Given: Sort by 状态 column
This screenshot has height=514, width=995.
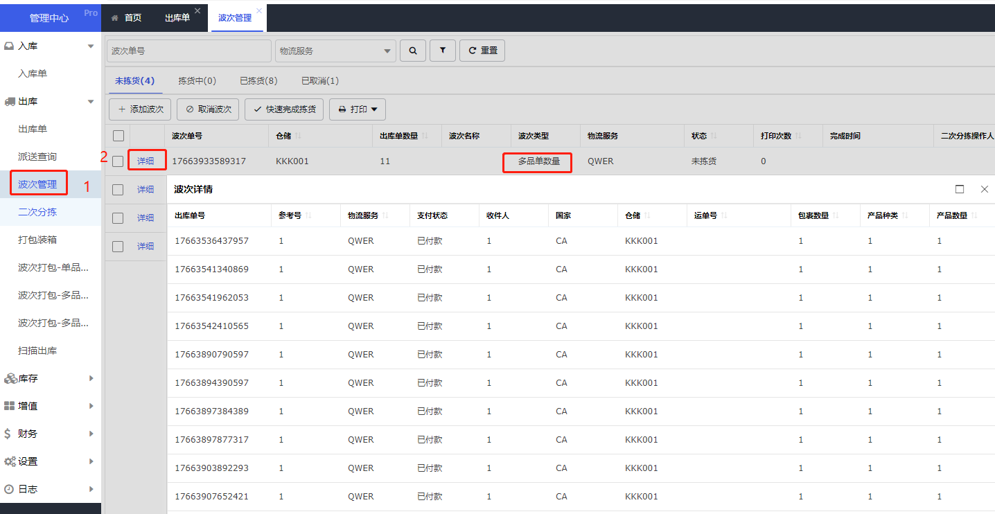Looking at the screenshot, I should coord(714,136).
